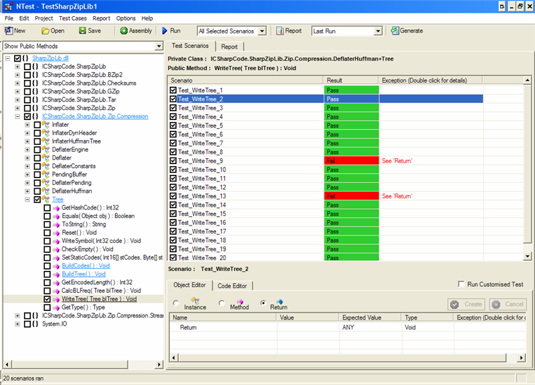Click the class icon next to Inflater
Image resolution: width=535 pixels, height=385 pixels.
pyautogui.click(x=45, y=125)
